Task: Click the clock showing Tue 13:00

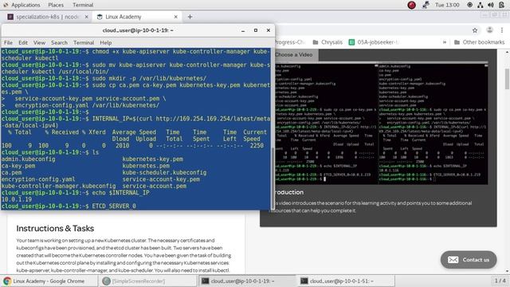Action: tap(447, 5)
